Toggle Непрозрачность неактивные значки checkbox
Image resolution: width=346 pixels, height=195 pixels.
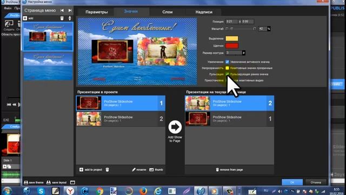[x=227, y=68]
